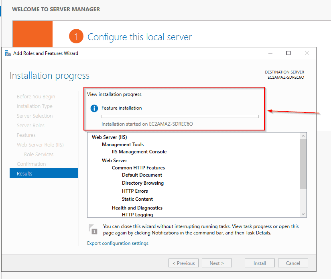Click the scroll-up arrow on the feature list
The image size is (331, 279).
tap(303, 136)
